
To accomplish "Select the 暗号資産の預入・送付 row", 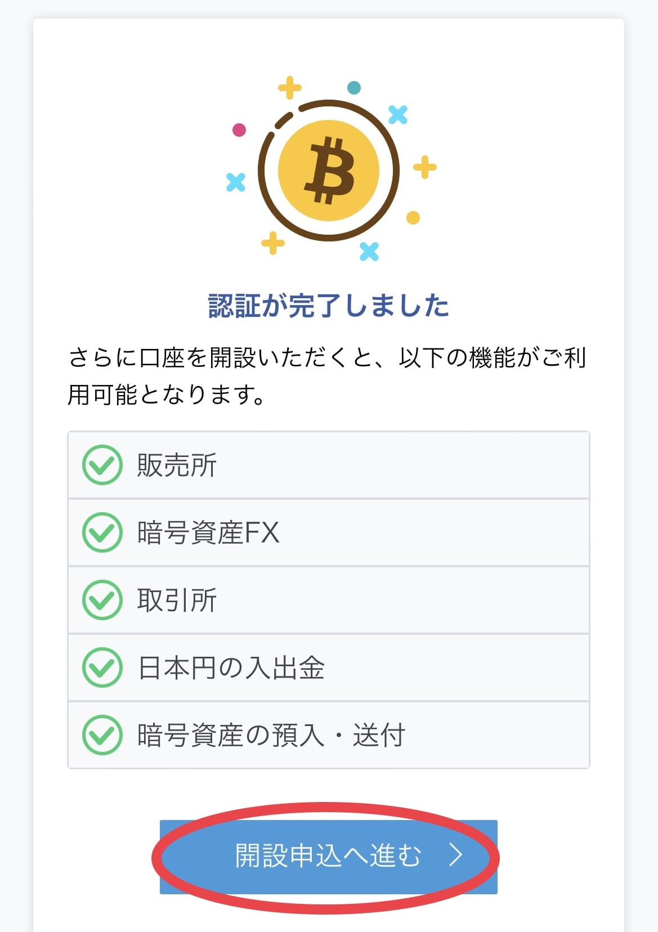I will [329, 735].
